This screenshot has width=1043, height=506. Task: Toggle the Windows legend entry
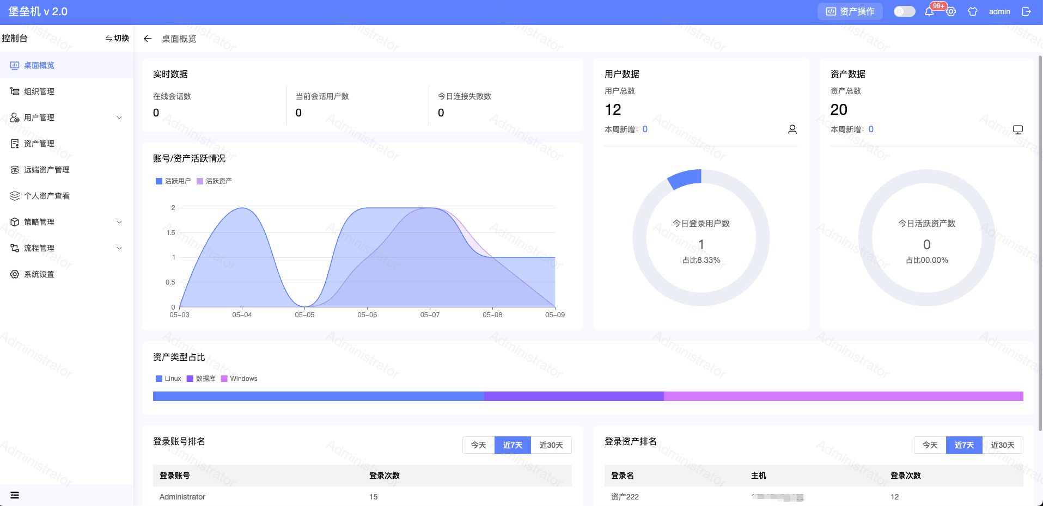[239, 379]
